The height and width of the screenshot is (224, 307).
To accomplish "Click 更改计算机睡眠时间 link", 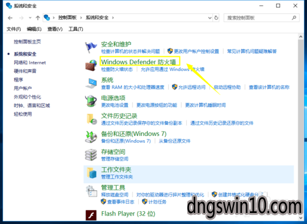I will pyautogui.click(x=206, y=105).
